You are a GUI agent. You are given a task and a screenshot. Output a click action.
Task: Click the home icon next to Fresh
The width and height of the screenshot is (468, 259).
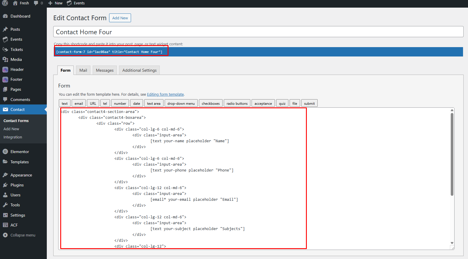[15, 3]
